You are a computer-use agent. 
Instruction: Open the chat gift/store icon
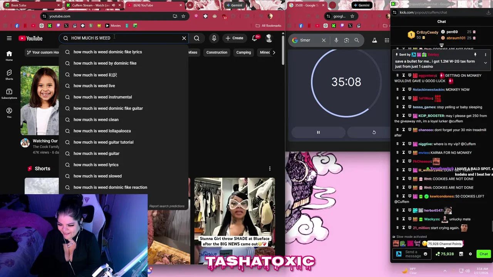(x=461, y=254)
